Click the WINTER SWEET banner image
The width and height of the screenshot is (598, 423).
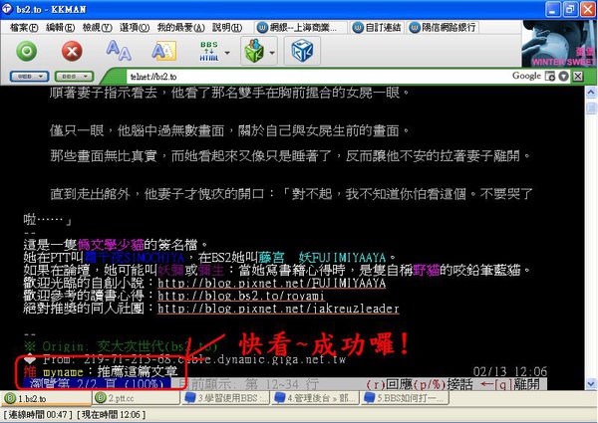click(x=558, y=44)
